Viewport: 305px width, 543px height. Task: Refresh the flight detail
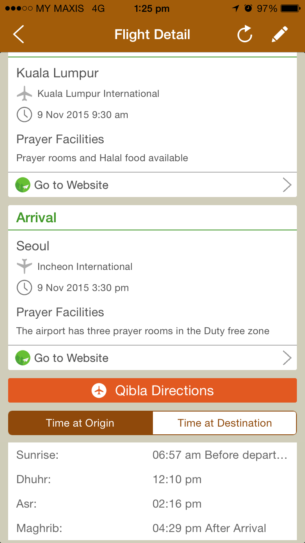point(245,34)
